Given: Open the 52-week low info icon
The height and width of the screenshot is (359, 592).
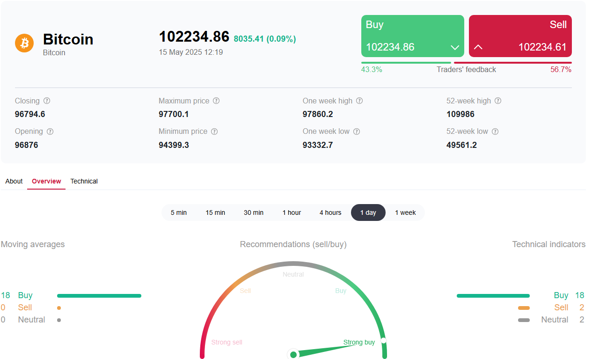Looking at the screenshot, I should [x=495, y=132].
